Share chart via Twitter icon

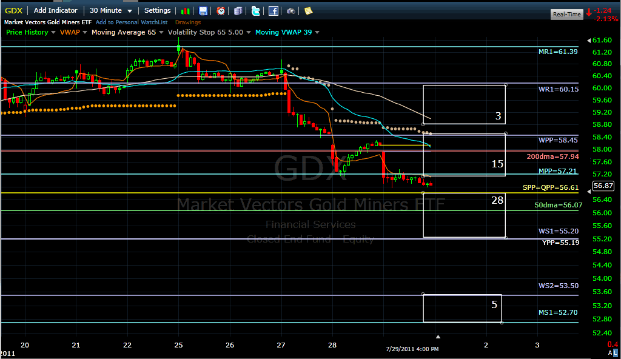tap(255, 11)
